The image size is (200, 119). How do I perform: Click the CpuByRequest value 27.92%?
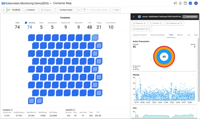click(19, 115)
